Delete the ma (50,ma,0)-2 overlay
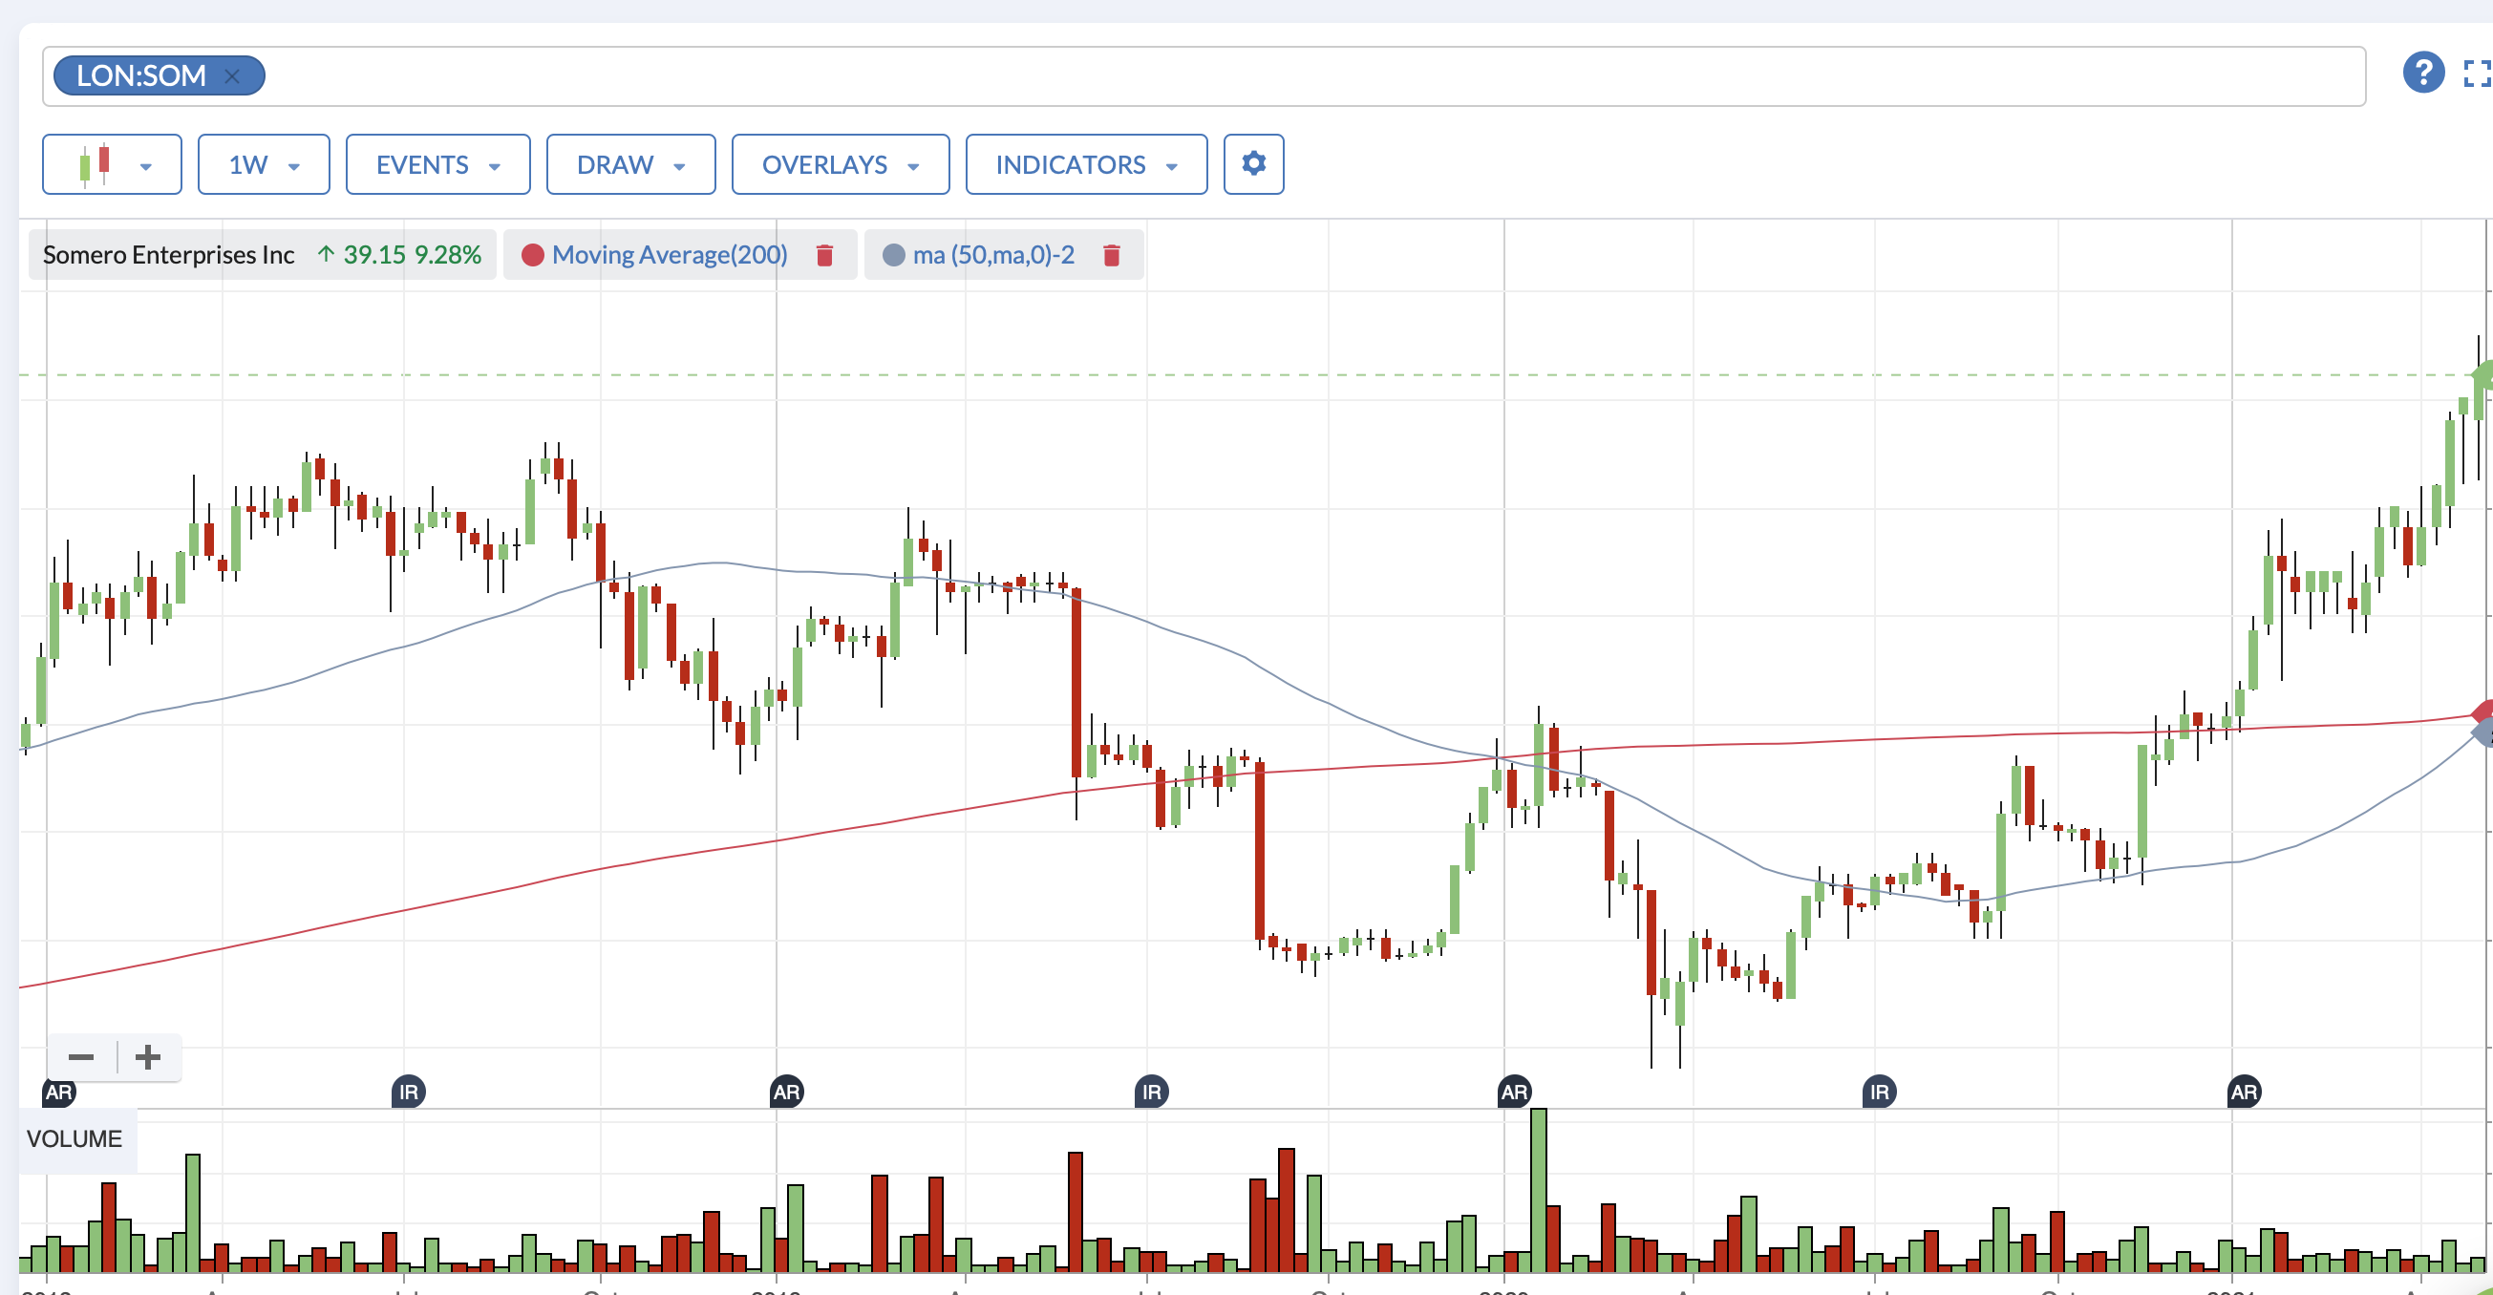 point(1112,255)
